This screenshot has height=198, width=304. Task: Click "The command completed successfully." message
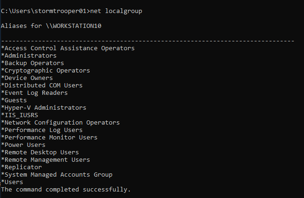pos(66,190)
